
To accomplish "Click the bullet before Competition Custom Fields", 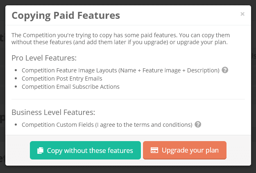I will (16, 125).
